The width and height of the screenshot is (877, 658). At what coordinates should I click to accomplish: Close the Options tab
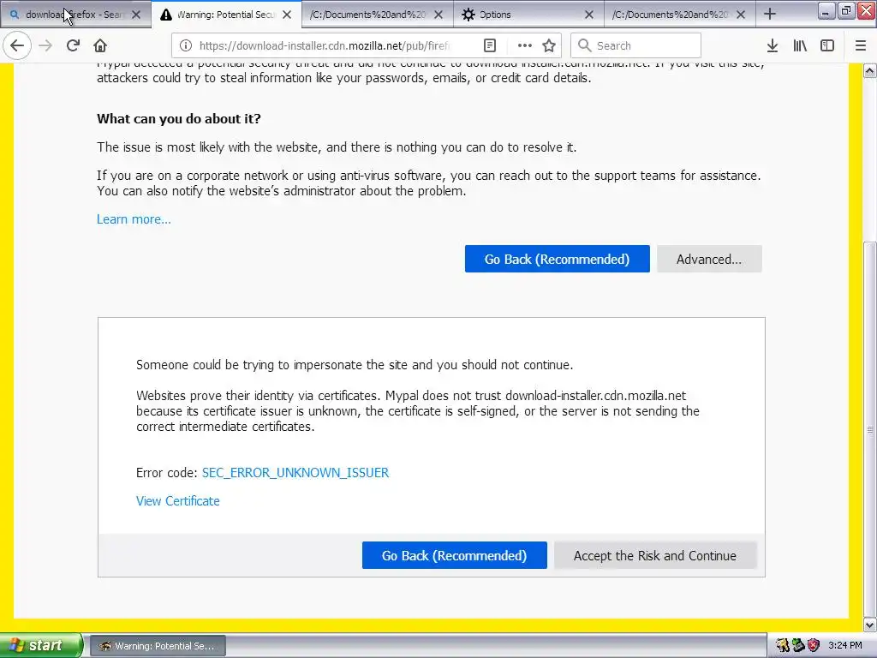pos(589,15)
